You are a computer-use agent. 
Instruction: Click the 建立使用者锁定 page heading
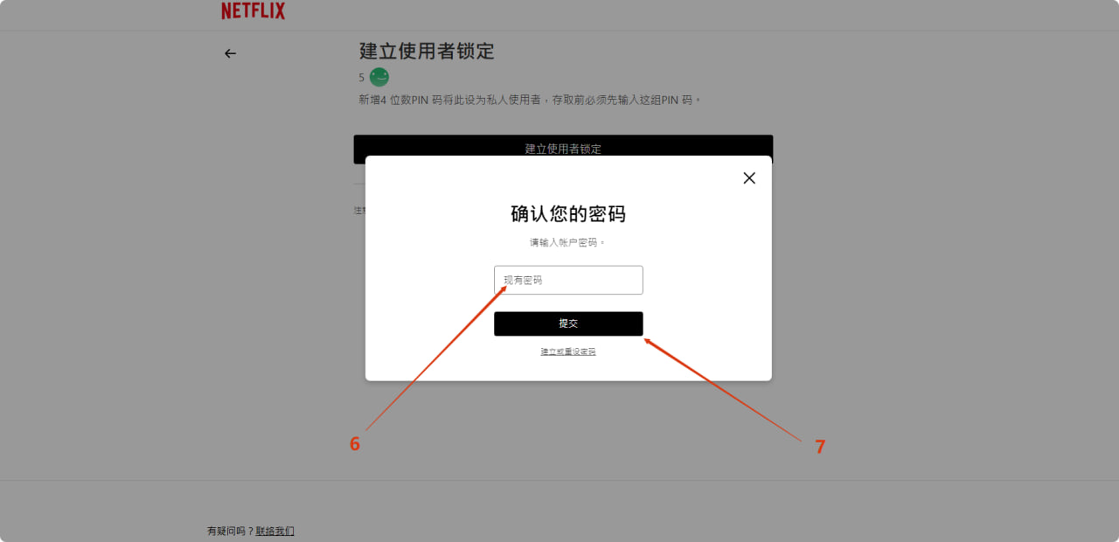pos(427,52)
